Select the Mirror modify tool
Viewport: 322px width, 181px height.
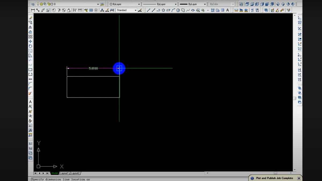[30, 27]
